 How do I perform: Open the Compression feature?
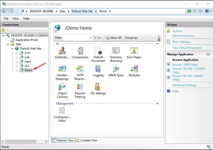(x=80, y=52)
